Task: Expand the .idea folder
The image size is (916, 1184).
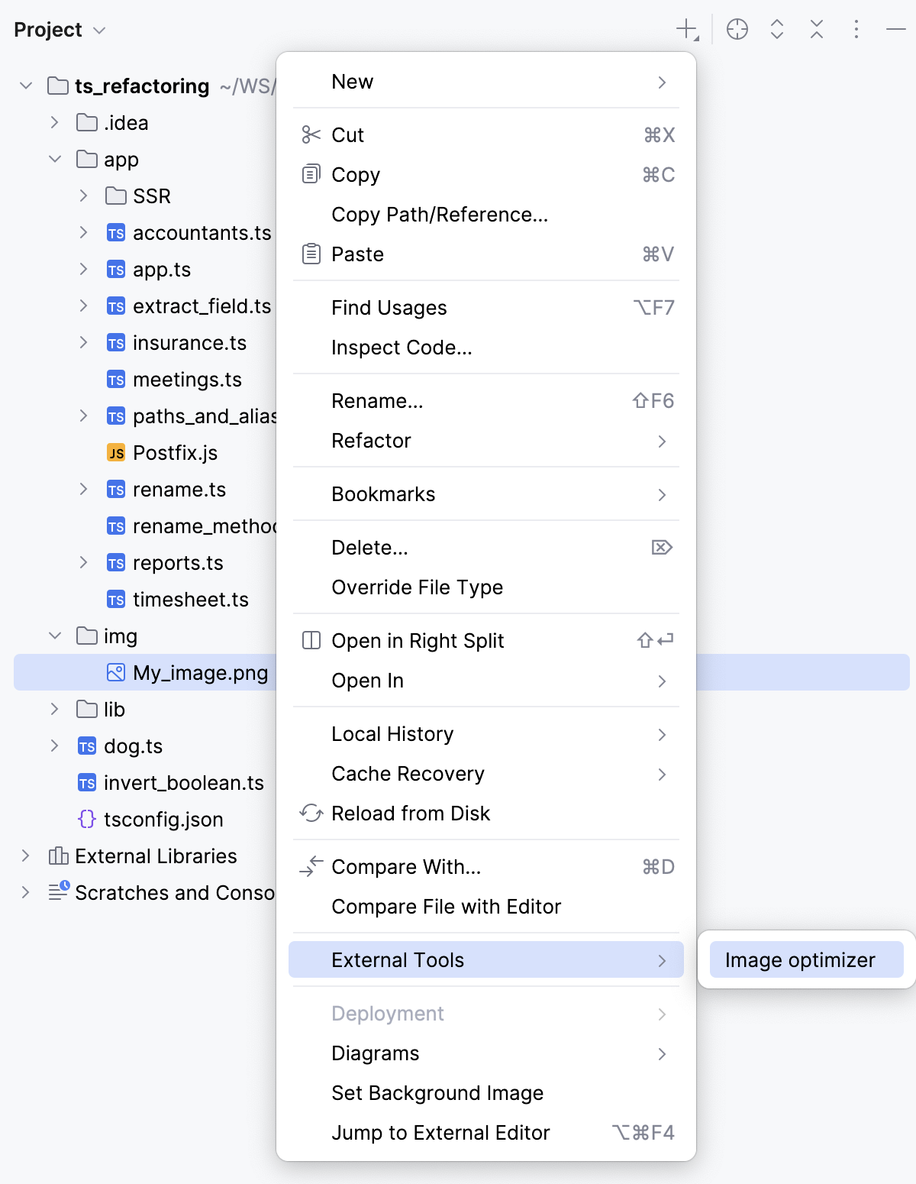Action: click(x=53, y=122)
